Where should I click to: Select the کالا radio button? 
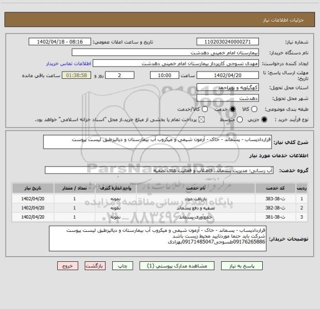(254, 109)
